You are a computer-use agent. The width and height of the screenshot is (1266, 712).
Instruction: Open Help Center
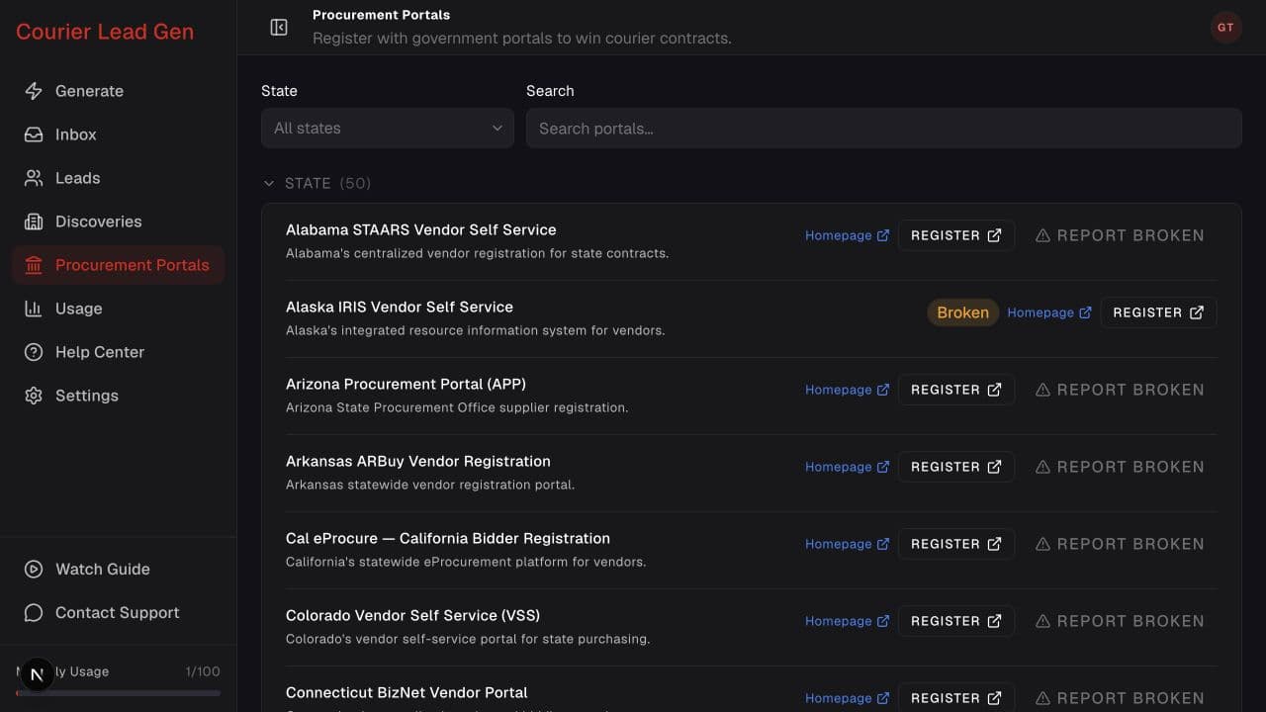(119, 352)
